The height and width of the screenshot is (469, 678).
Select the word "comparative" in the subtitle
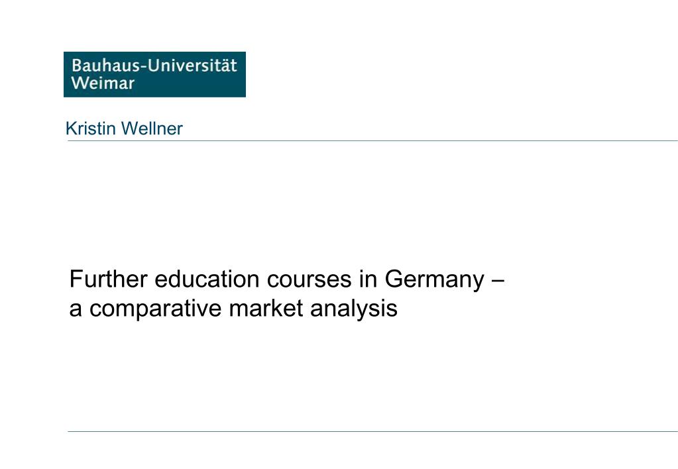[x=156, y=309]
